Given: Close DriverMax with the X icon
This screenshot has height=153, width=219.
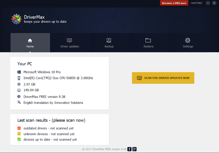Looking at the screenshot, I should coord(214,3).
